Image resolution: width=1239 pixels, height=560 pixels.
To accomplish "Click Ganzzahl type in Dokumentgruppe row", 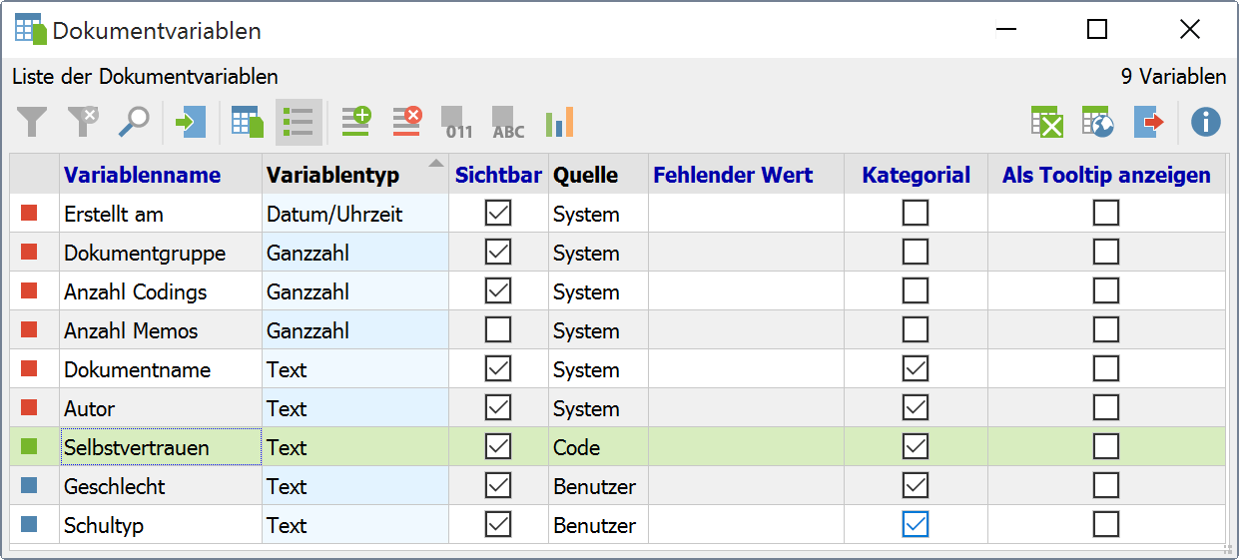I will click(x=355, y=253).
